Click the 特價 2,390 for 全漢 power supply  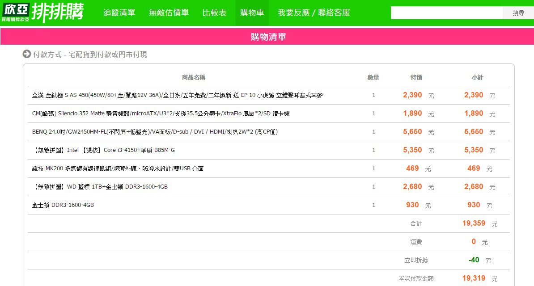point(412,95)
